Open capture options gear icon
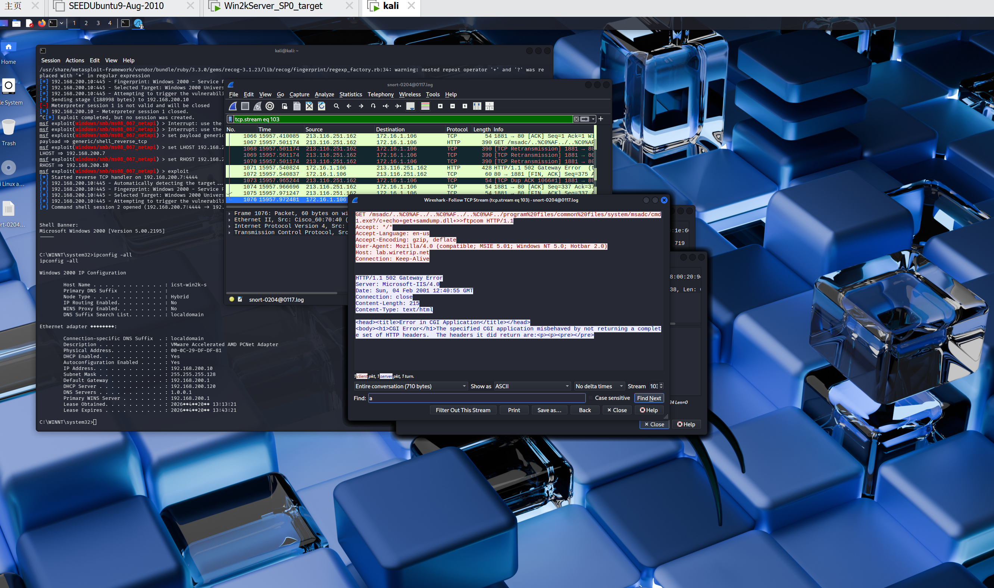This screenshot has height=588, width=994. click(270, 106)
